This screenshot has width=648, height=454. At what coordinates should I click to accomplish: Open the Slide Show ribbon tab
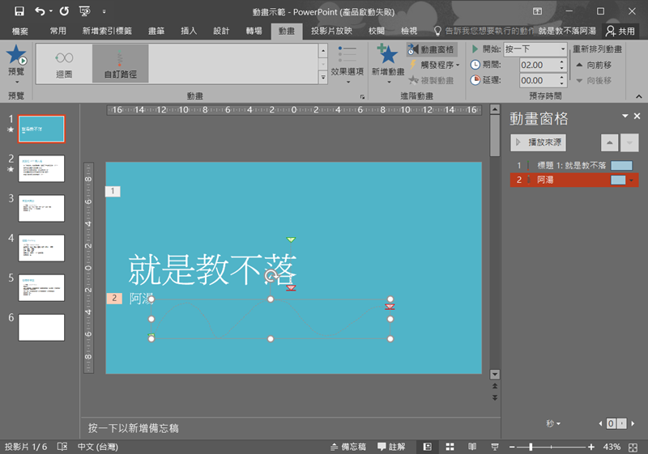(330, 31)
